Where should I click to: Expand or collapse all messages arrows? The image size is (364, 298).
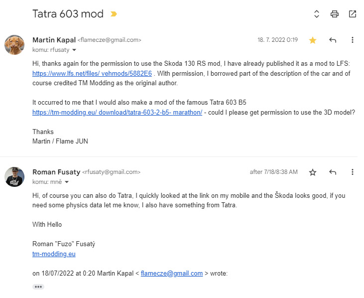tap(316, 14)
